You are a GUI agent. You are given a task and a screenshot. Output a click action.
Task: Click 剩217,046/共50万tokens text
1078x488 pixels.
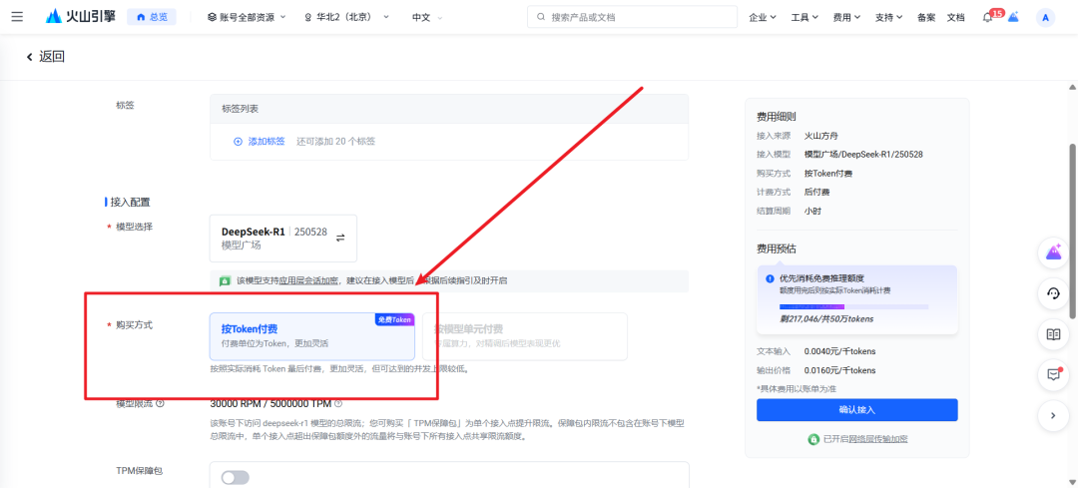click(x=827, y=319)
